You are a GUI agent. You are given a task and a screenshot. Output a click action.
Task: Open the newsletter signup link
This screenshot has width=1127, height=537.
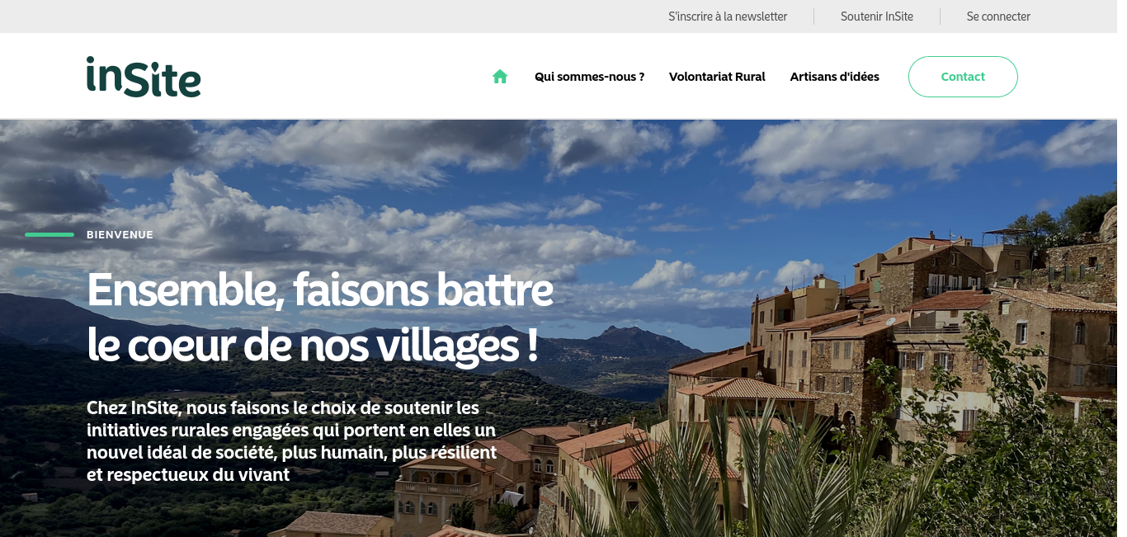click(728, 16)
